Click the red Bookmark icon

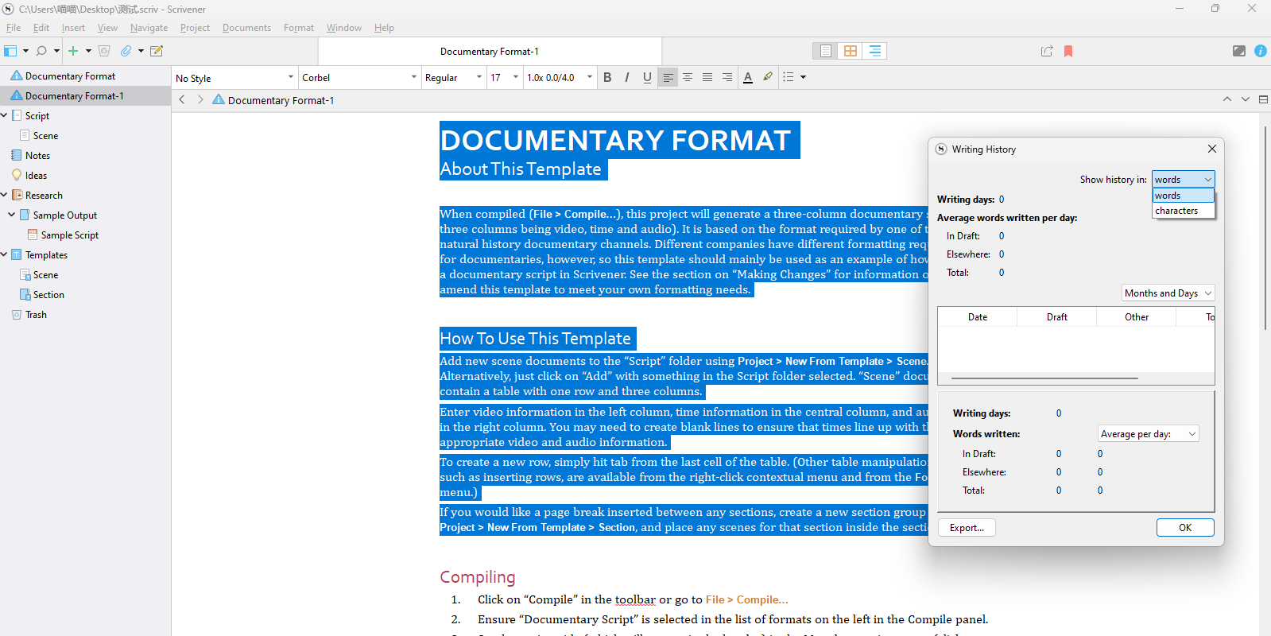pyautogui.click(x=1068, y=51)
